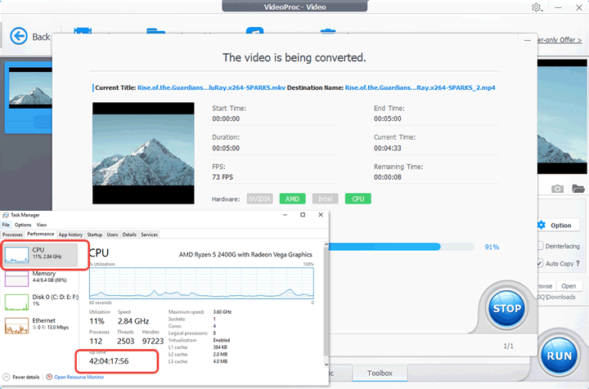
Task: Open VideoProc settings gear icon
Action: (x=537, y=7)
